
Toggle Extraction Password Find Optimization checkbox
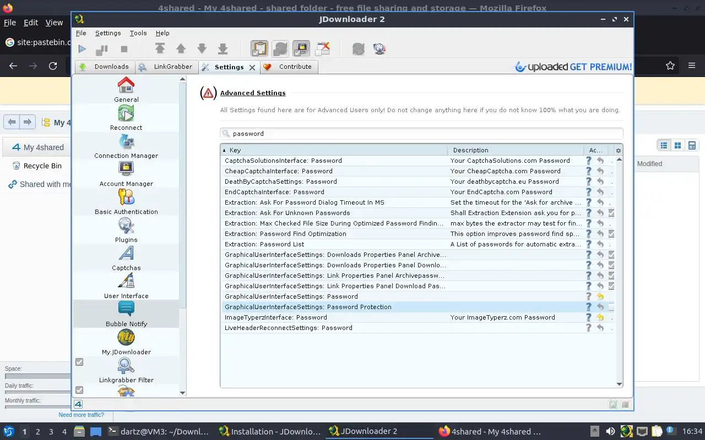(x=611, y=234)
